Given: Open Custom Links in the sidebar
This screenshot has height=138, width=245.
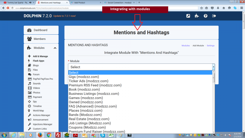Looking at the screenshot, I should click(x=40, y=129).
